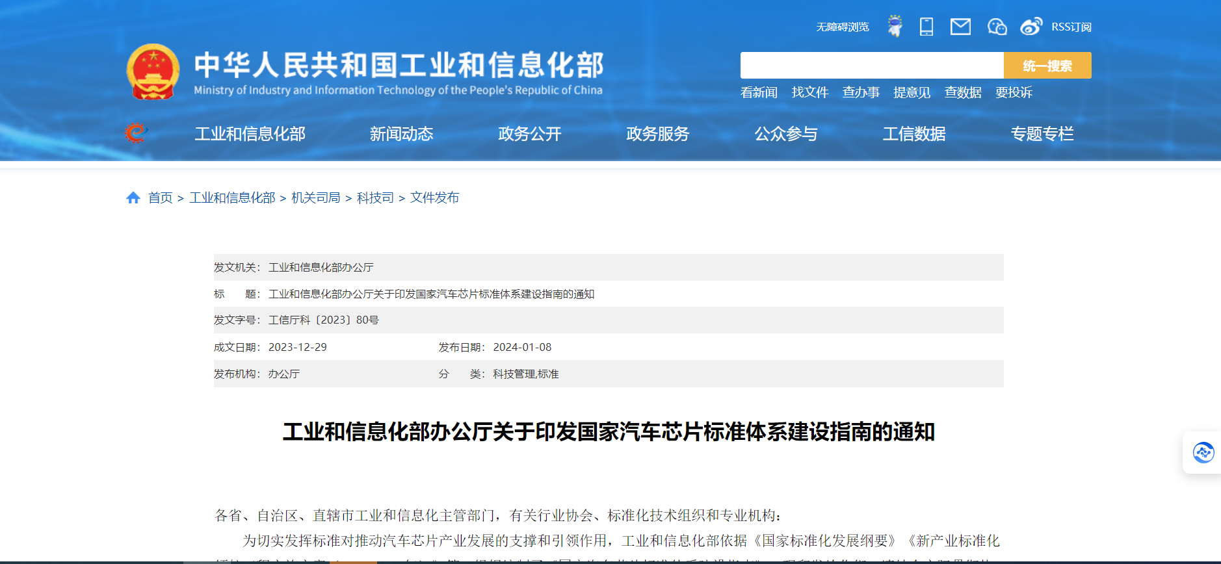Open the 公众参与 nav menu
This screenshot has height=564, width=1221.
[x=786, y=134]
